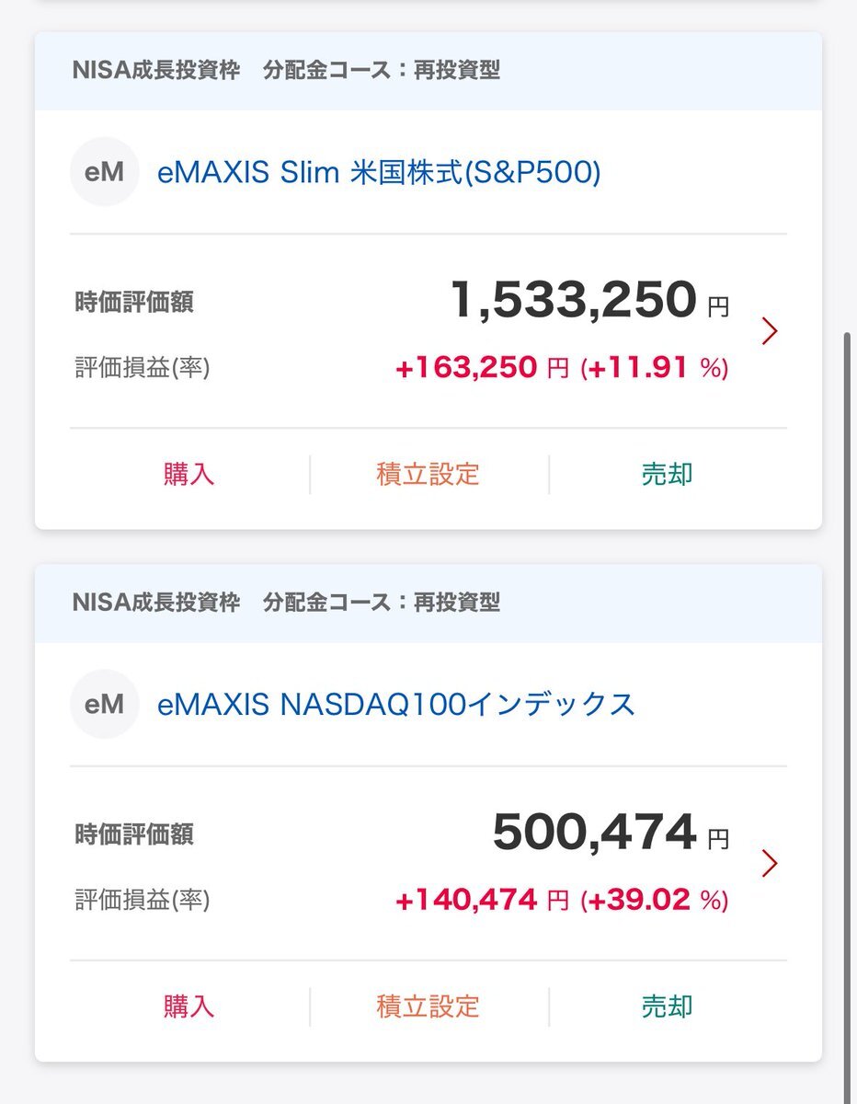This screenshot has height=1104, width=857.
Task: Open 積立設定 for the NASDAQ100 fund
Action: point(428,1006)
